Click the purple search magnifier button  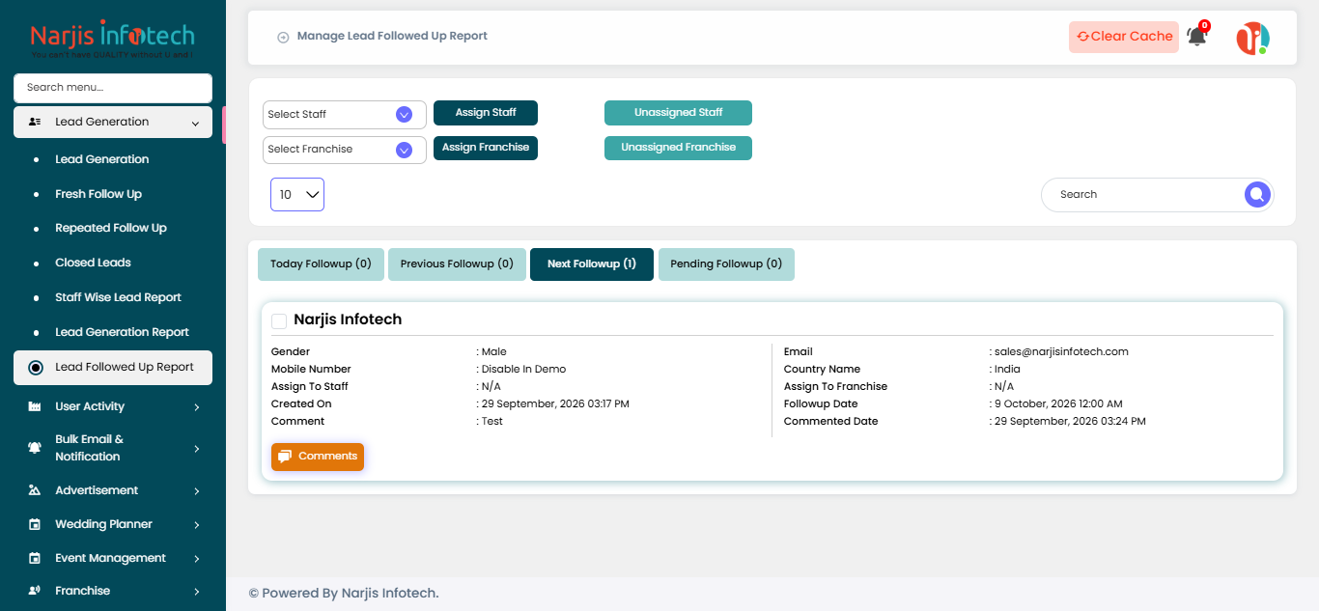(1256, 195)
